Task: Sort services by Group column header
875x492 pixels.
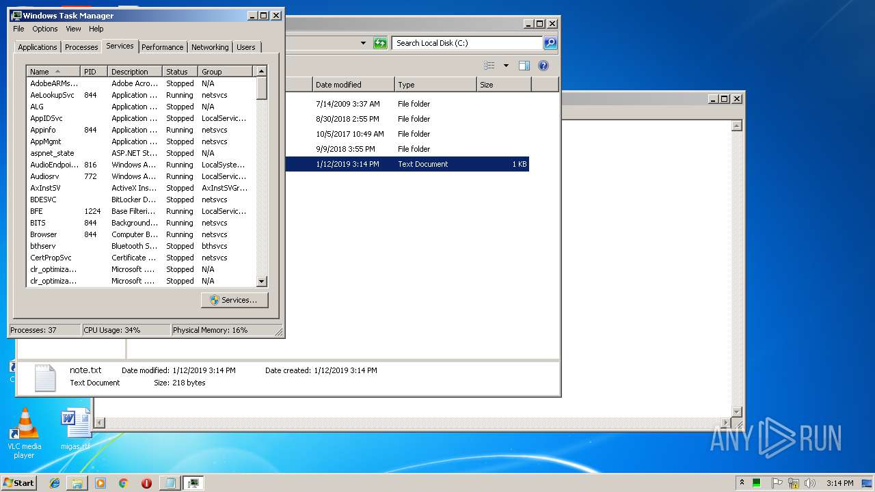Action: click(226, 72)
